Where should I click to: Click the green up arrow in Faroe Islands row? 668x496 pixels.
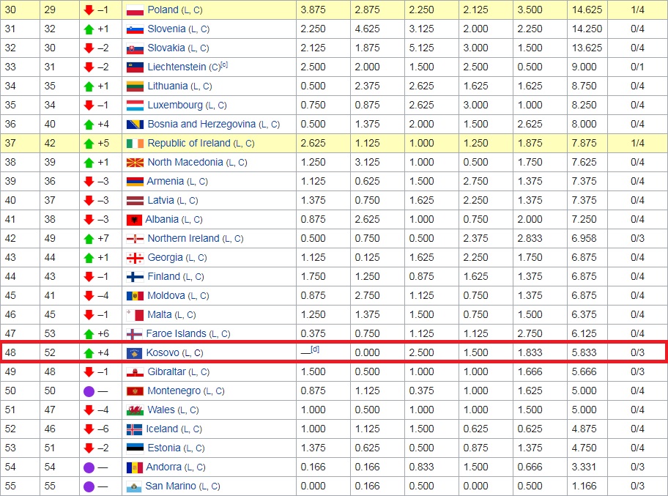[x=89, y=334]
